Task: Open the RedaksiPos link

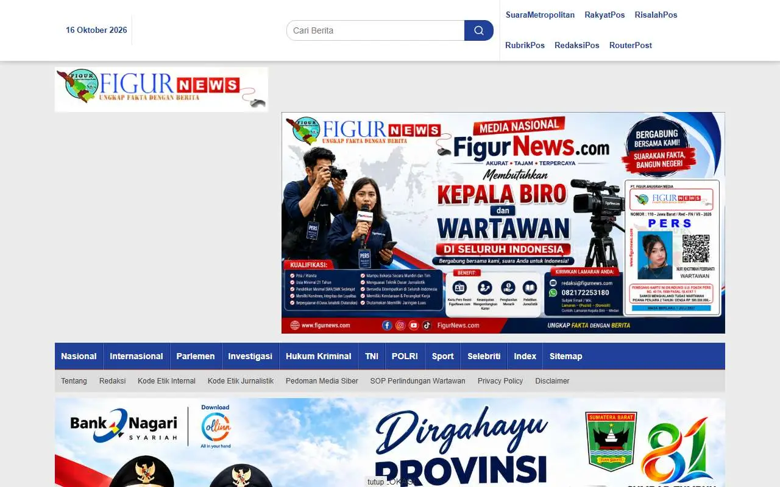Action: pyautogui.click(x=576, y=46)
